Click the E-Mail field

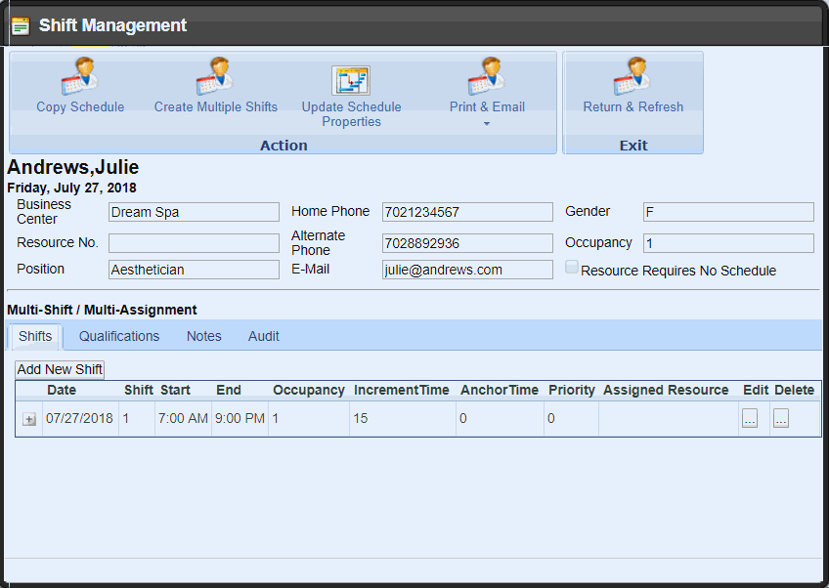468,270
